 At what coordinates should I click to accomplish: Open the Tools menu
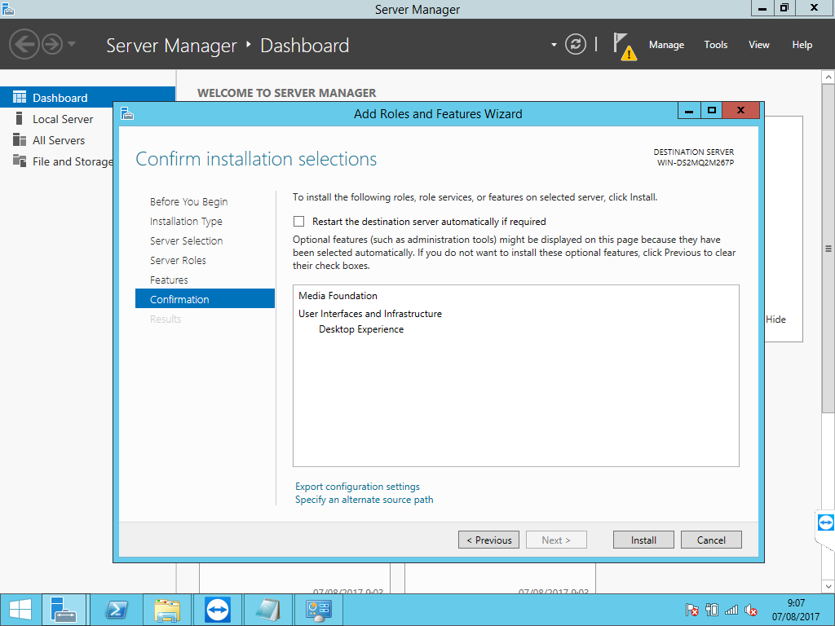715,45
